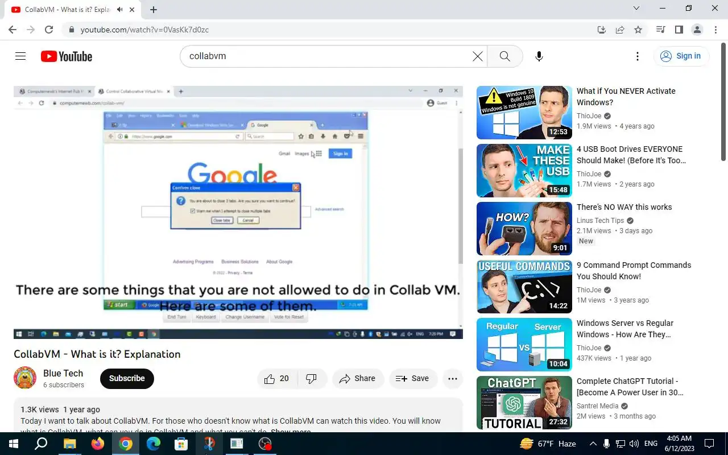Show hidden system tray icons
The width and height of the screenshot is (728, 455).
[x=593, y=444]
